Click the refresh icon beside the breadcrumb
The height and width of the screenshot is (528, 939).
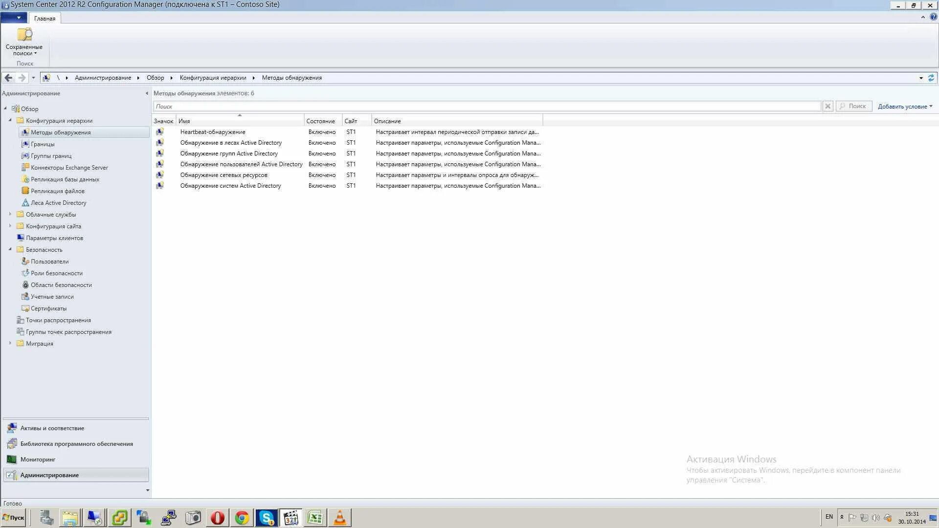[x=931, y=78]
